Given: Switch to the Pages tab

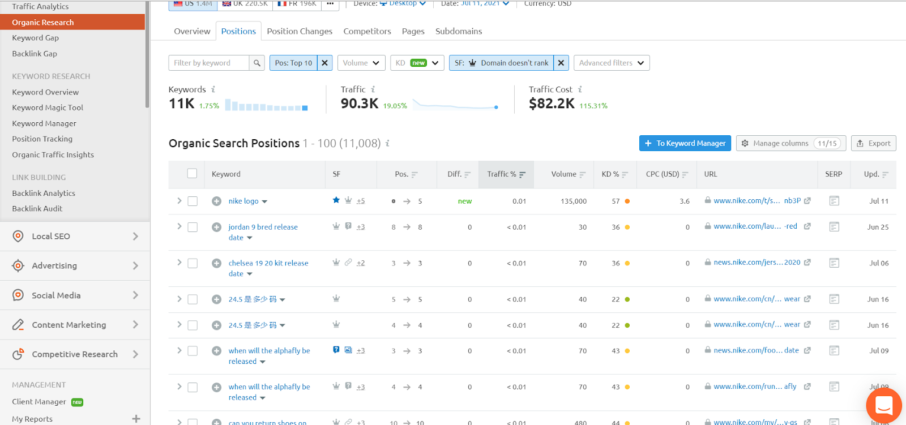Looking at the screenshot, I should (x=413, y=31).
